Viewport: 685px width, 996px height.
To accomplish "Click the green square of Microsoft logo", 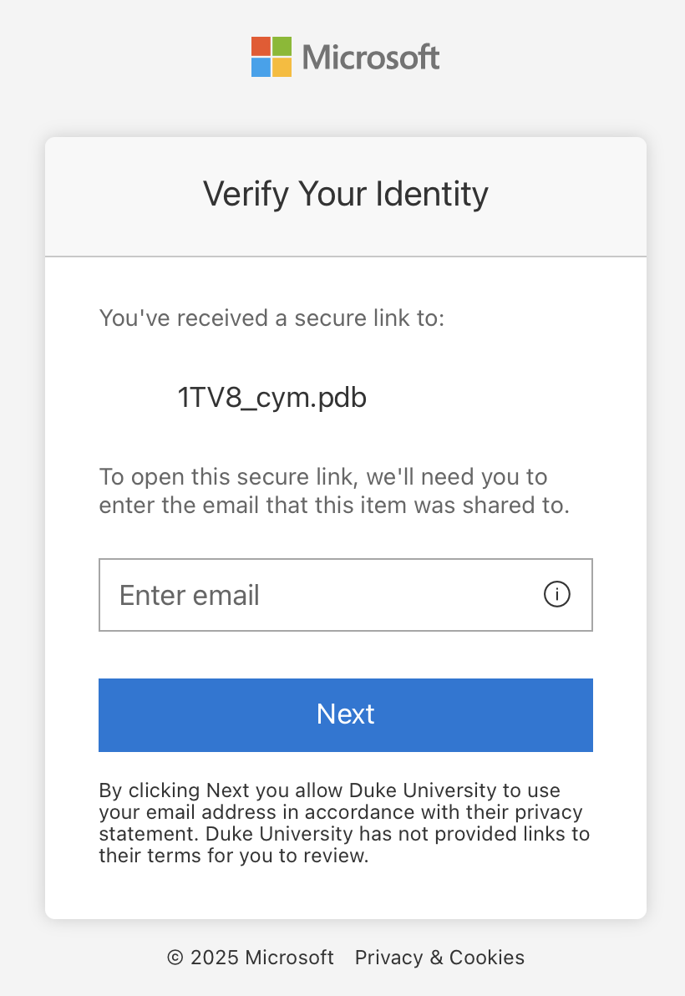I will pos(282,46).
